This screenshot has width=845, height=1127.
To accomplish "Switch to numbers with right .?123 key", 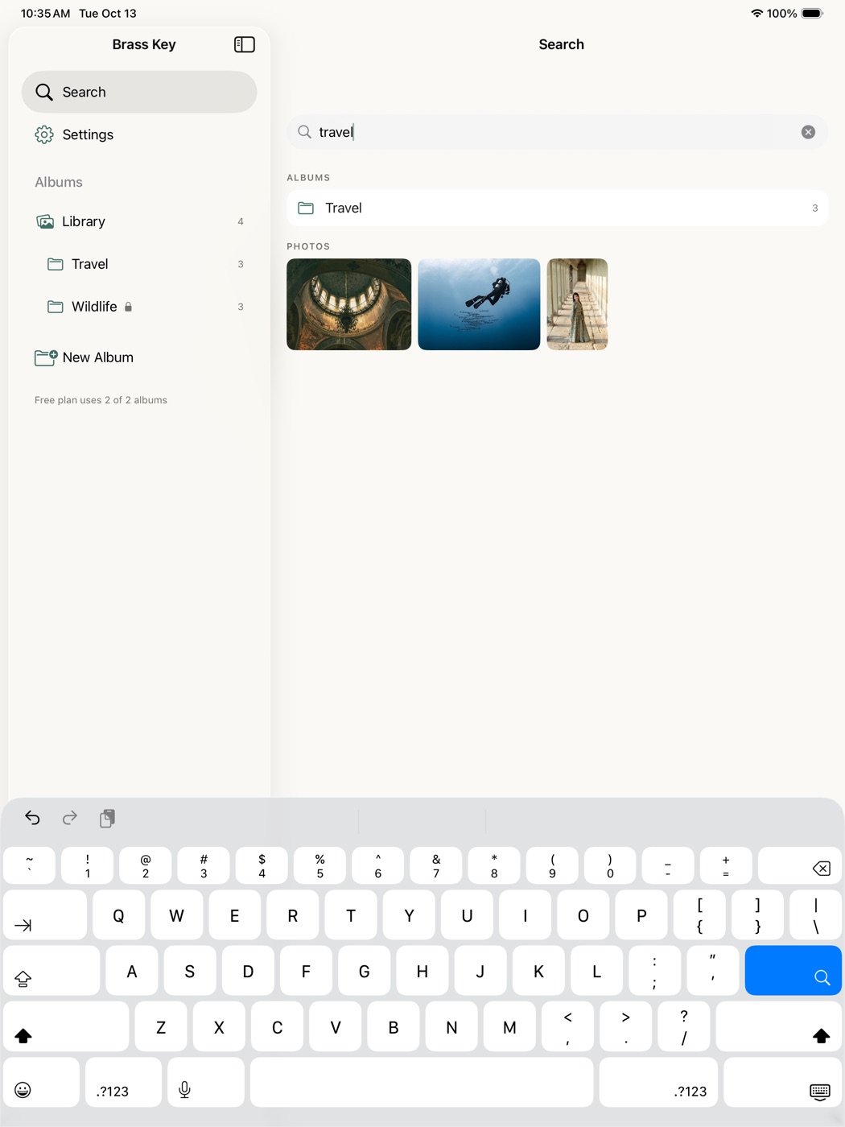I will pyautogui.click(x=659, y=1083).
